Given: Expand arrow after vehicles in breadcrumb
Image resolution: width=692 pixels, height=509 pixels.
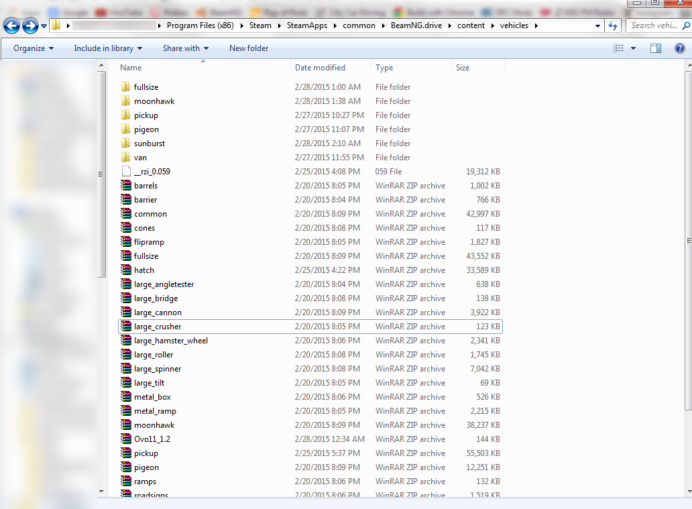Looking at the screenshot, I should click(536, 25).
